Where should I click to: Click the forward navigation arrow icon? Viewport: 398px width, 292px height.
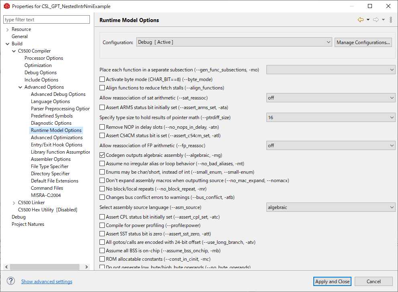coord(376,20)
